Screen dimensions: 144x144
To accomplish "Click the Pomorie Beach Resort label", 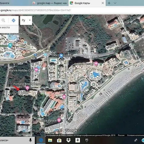I will tap(27, 84).
